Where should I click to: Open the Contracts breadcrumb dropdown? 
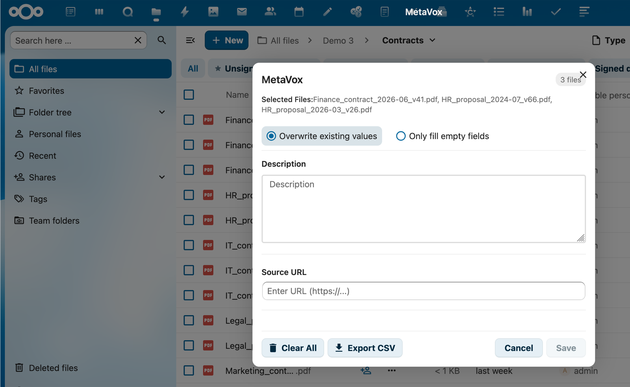pyautogui.click(x=432, y=40)
